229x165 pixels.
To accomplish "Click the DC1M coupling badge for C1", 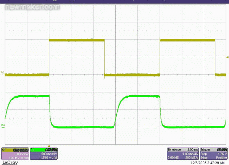I will (x=24, y=150).
